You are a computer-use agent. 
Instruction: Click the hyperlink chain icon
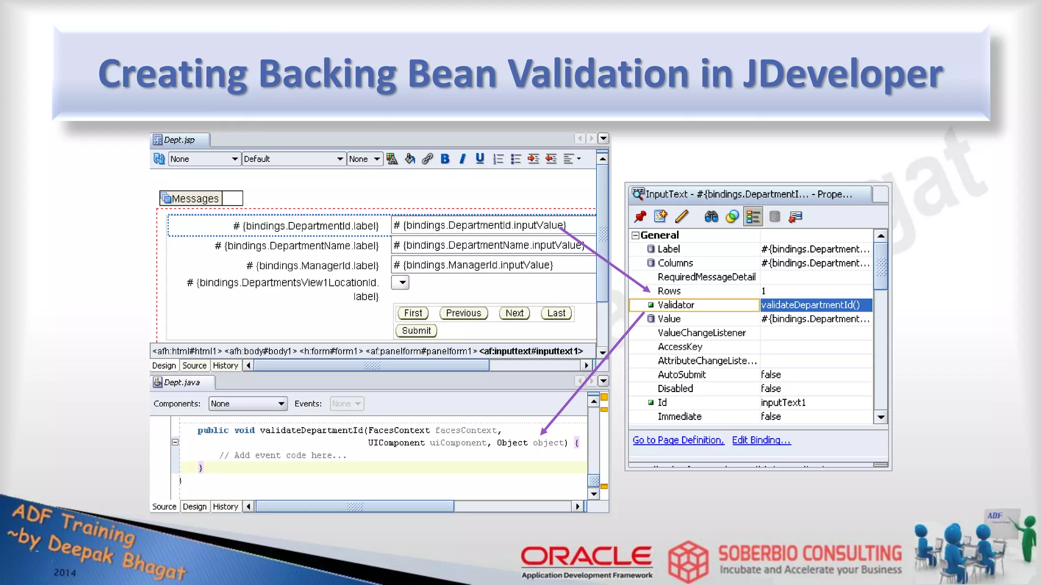tap(427, 159)
